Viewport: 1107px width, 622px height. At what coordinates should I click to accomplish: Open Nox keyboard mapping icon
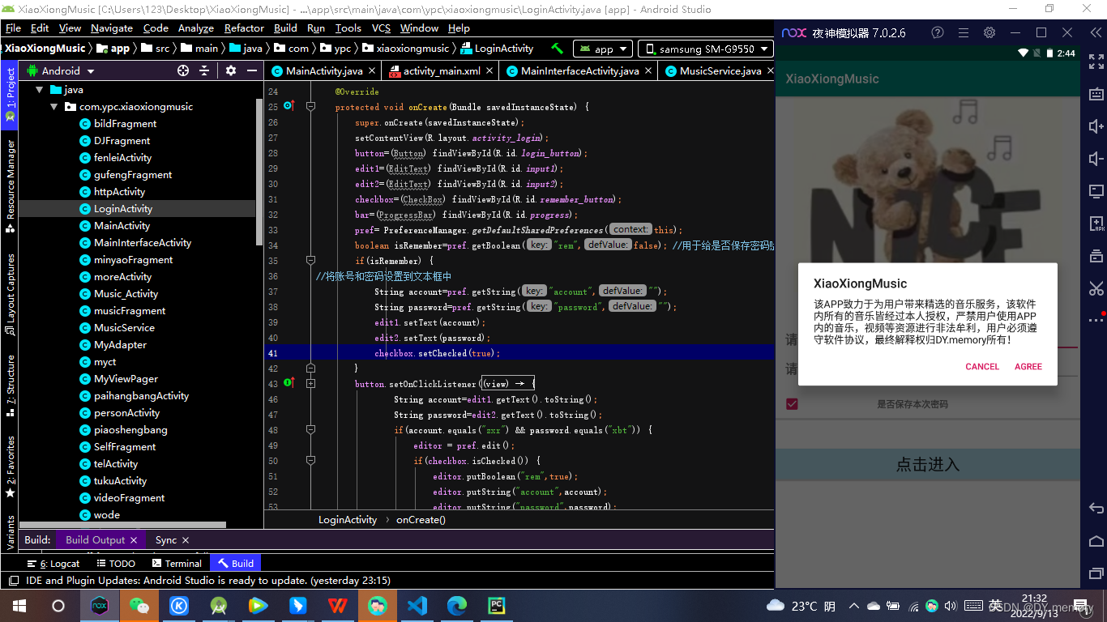pos(1096,94)
